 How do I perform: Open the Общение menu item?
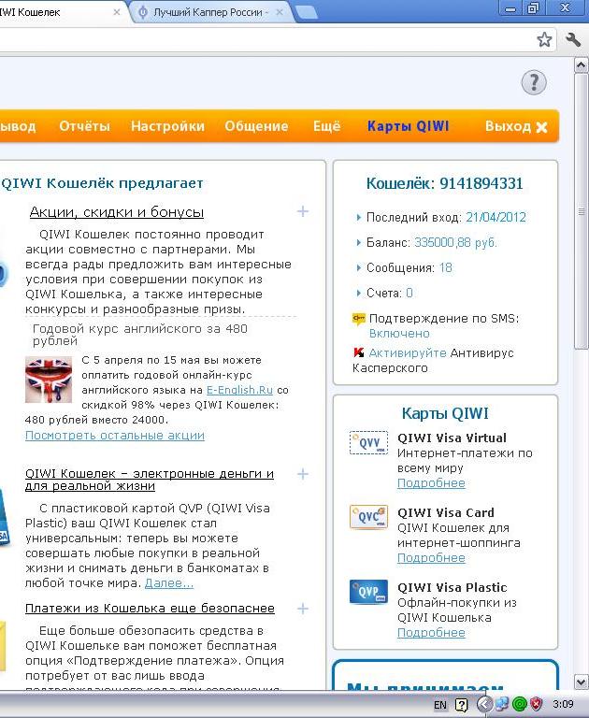coord(256,126)
